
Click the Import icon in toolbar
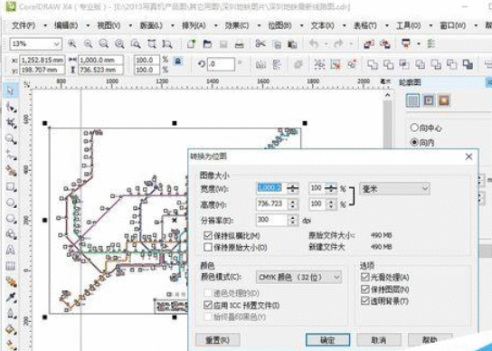pyautogui.click(x=369, y=44)
